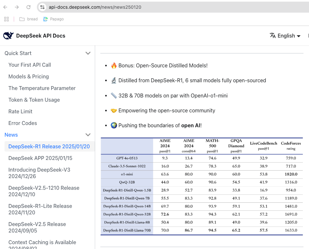This screenshot has width=309, height=249.
Task: Click 'Bonus: Open-Source Distilled Models!' text
Action: (163, 65)
